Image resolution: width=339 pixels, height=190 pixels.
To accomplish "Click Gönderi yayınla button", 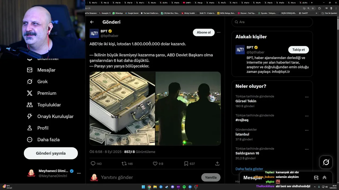I will click(x=51, y=153).
